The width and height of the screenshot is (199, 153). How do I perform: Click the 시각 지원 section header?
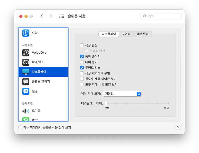coord(27,45)
